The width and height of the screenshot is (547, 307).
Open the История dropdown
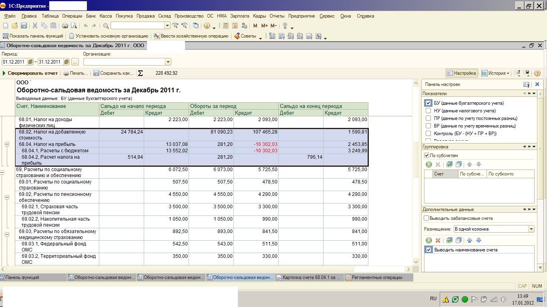click(x=495, y=74)
